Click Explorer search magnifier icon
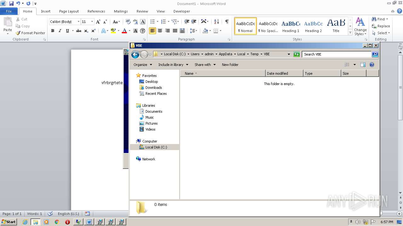 click(375, 54)
